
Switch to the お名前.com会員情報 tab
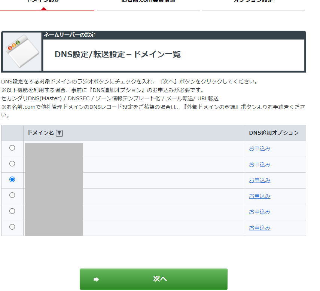click(148, 1)
